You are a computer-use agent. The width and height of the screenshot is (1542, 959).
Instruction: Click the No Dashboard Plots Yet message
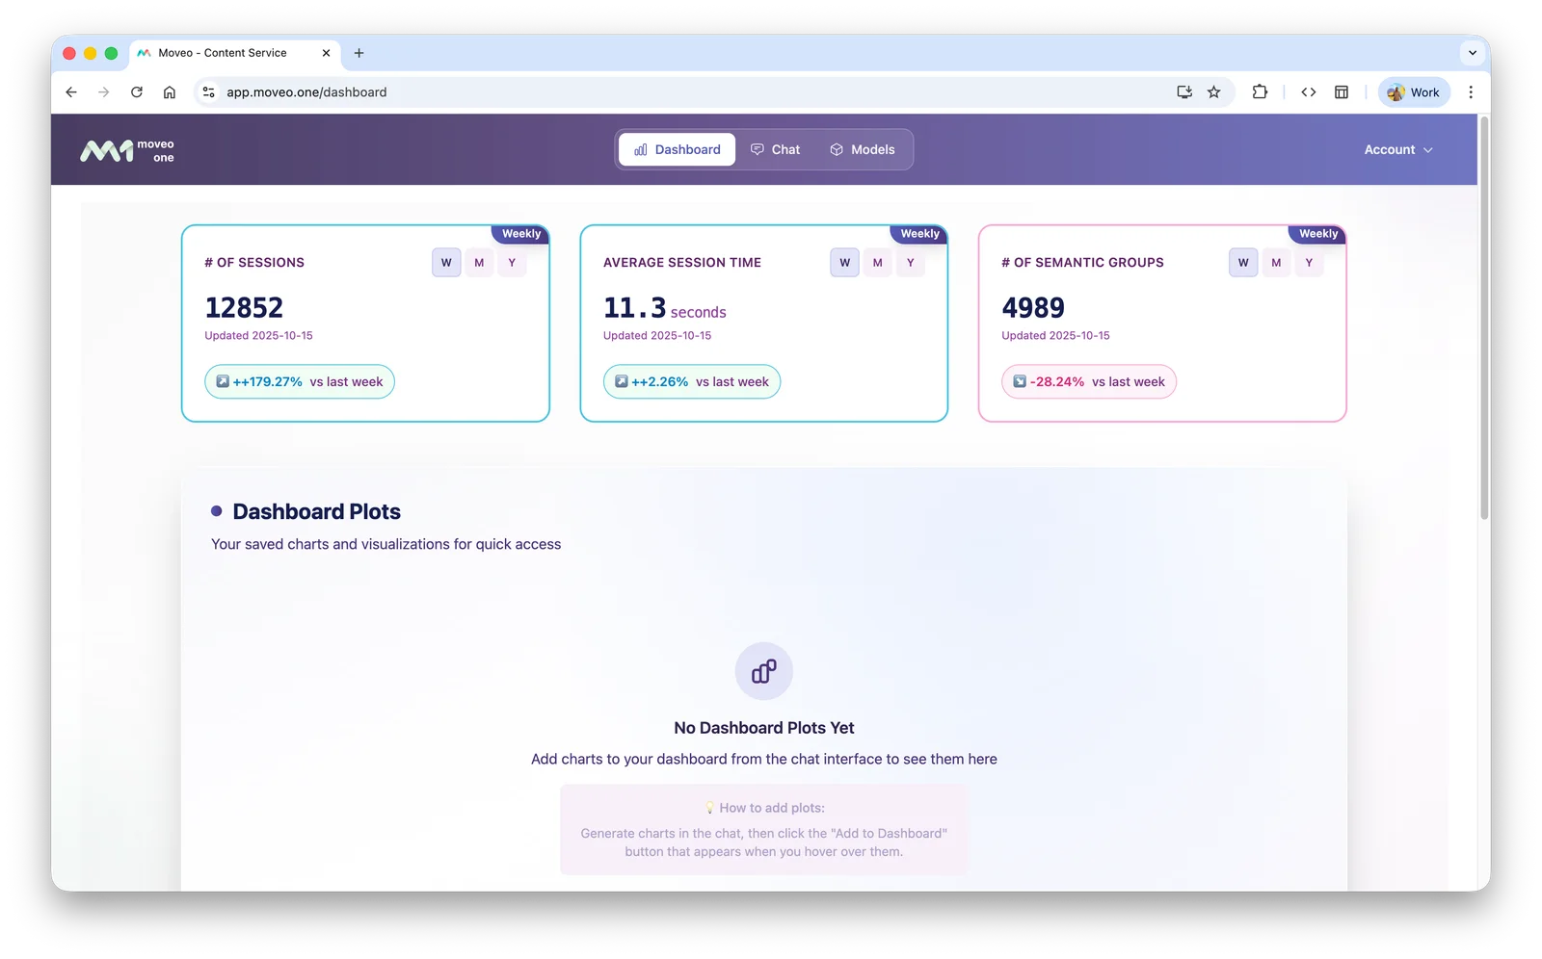[x=764, y=728]
